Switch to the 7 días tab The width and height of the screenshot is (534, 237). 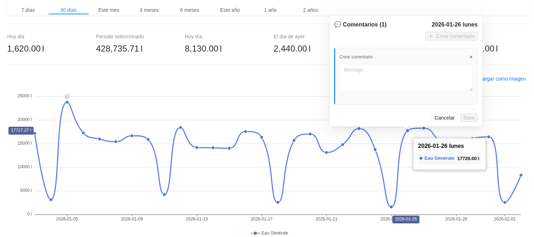pyautogui.click(x=28, y=10)
